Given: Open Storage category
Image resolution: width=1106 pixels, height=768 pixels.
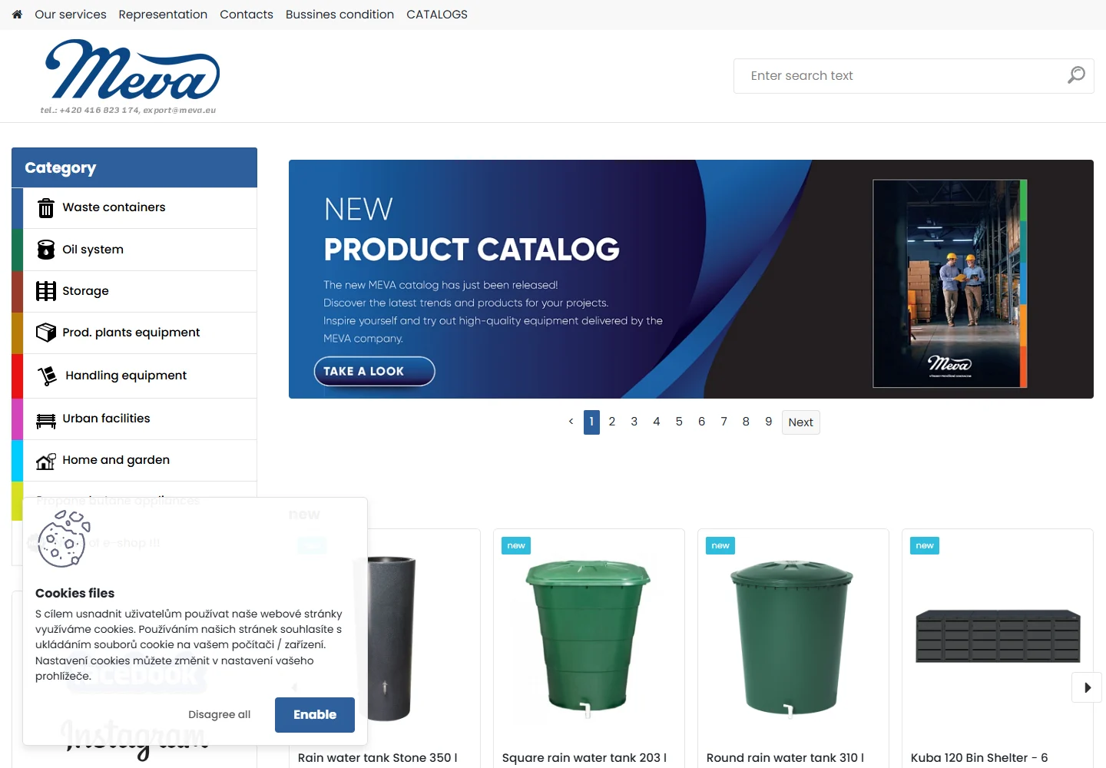Looking at the screenshot, I should (134, 291).
